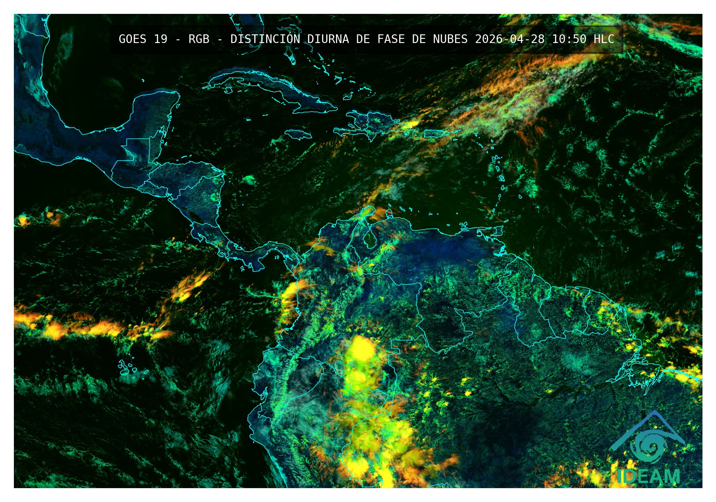Click the IDEAM logo text

[x=648, y=476]
